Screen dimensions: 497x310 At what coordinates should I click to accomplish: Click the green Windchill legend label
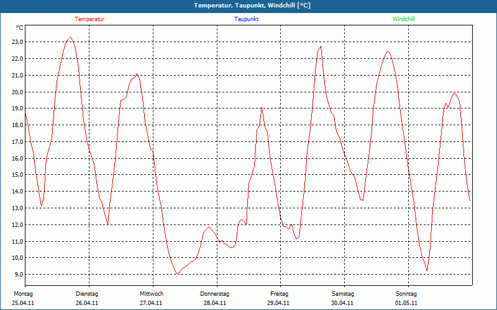(x=403, y=19)
